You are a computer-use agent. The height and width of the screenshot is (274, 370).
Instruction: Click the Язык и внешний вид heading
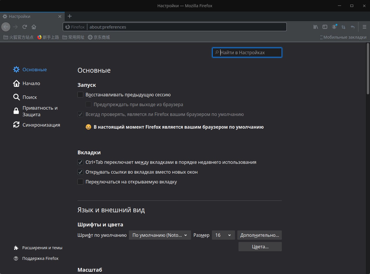[x=111, y=210]
